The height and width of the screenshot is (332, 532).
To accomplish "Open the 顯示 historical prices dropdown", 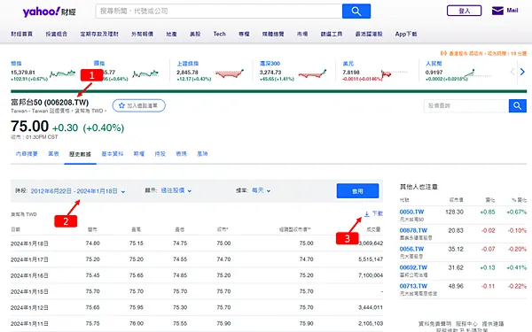I will coord(176,190).
